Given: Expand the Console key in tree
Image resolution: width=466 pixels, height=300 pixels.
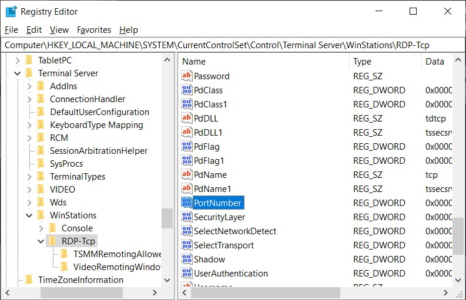Looking at the screenshot, I should click(x=41, y=228).
